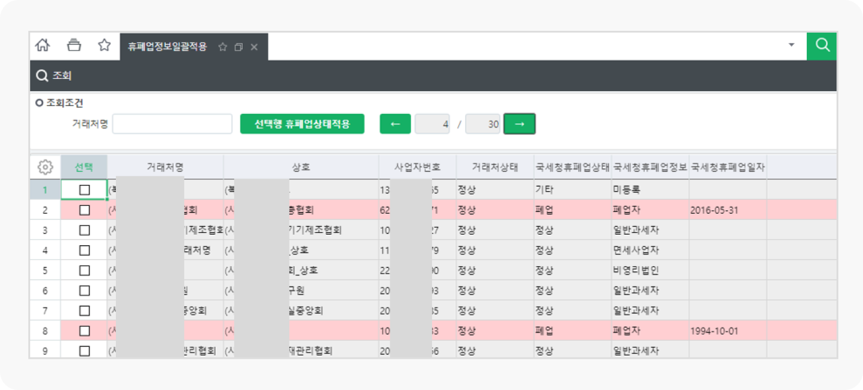The image size is (863, 390).
Task: Check the checkbox in row 6
Action: [x=84, y=291]
